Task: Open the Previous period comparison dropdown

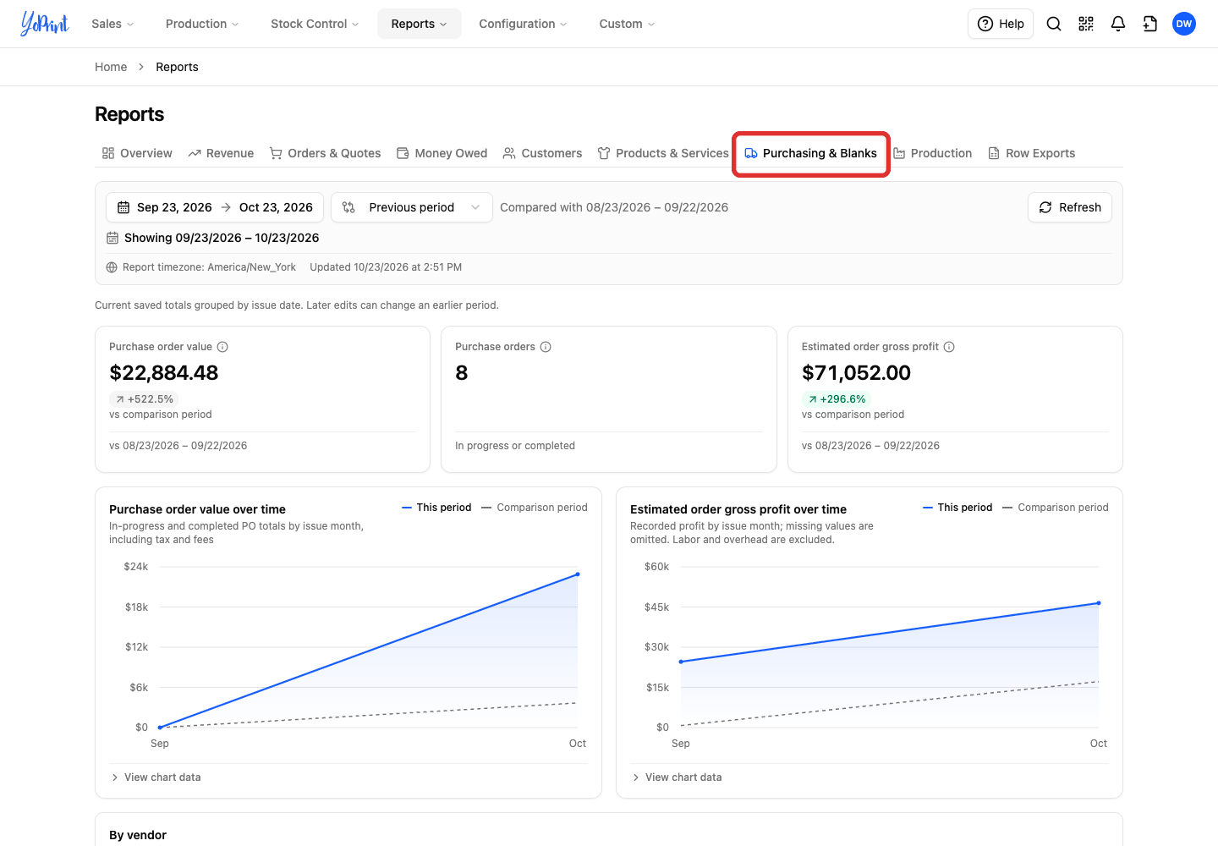Action: (x=412, y=207)
